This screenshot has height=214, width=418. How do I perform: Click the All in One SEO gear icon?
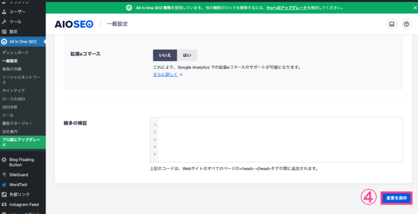pyautogui.click(x=4, y=42)
